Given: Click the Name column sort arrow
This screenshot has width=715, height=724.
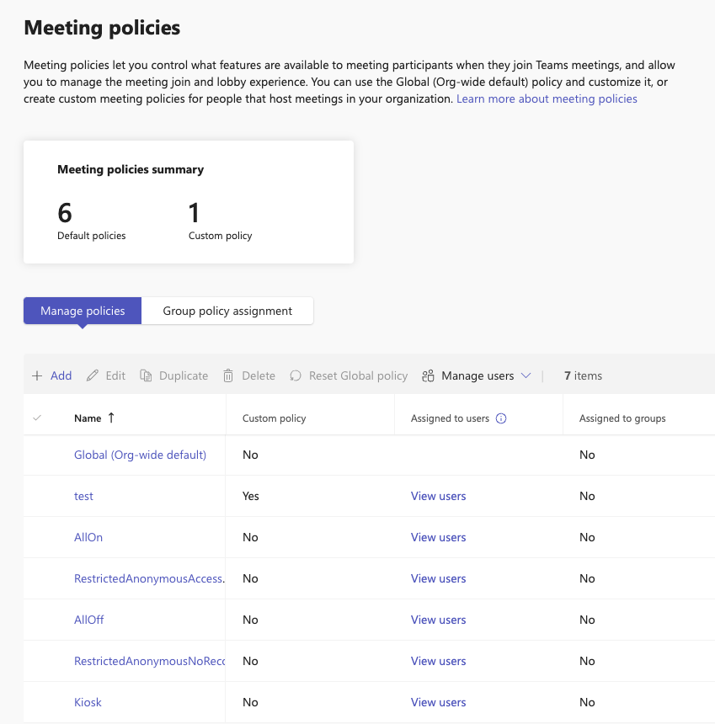Looking at the screenshot, I should pos(111,418).
